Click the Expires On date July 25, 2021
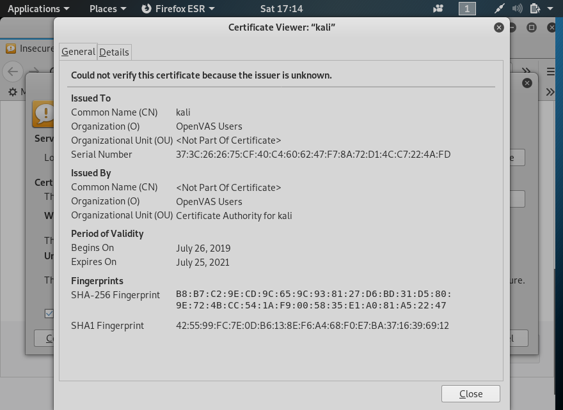The image size is (563, 410). coord(203,262)
